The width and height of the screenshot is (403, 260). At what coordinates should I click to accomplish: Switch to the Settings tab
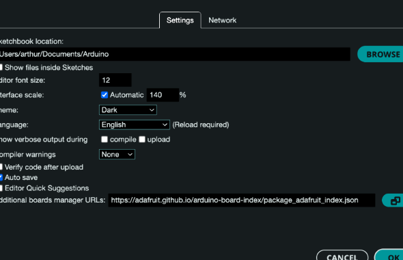coord(180,20)
